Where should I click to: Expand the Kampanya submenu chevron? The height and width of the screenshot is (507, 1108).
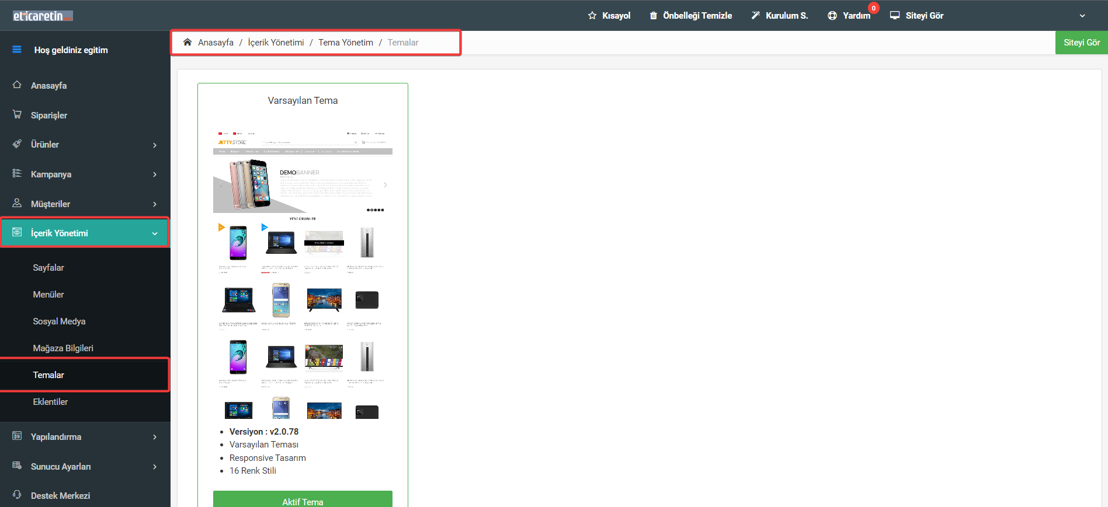coord(155,174)
